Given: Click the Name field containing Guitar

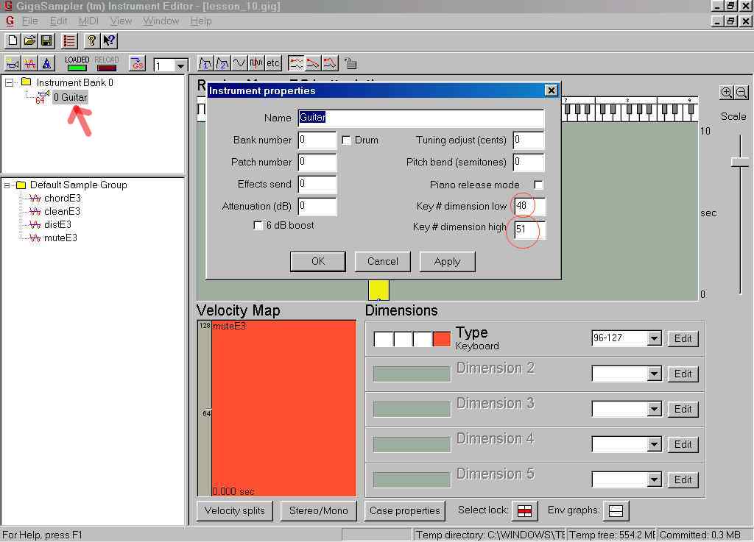Looking at the screenshot, I should tap(421, 118).
